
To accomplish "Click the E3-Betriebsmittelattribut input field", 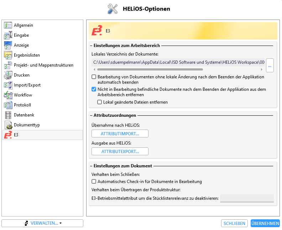I will pos(247,198).
